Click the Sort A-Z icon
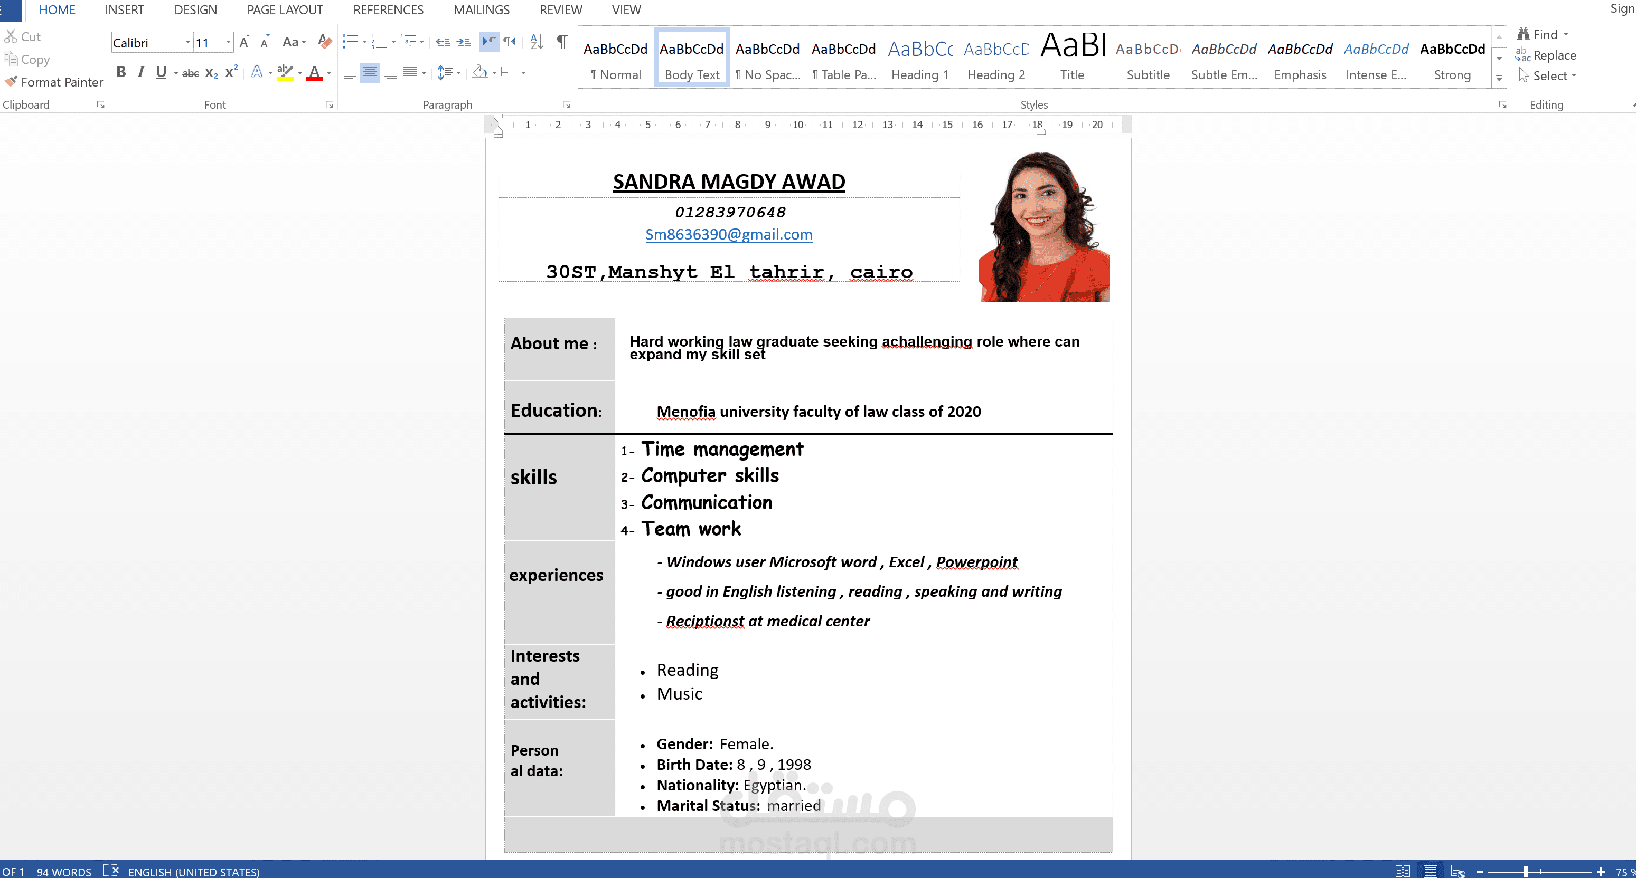Image resolution: width=1636 pixels, height=878 pixels. pyautogui.click(x=536, y=42)
